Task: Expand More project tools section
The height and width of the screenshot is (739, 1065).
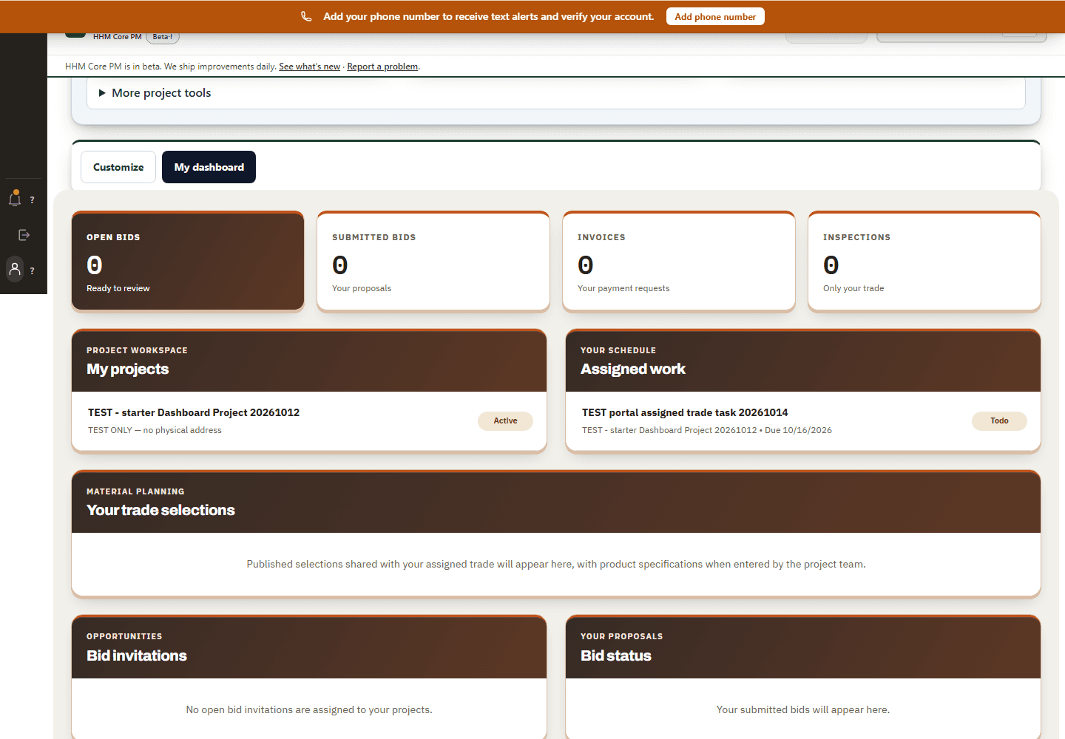Action: (x=556, y=93)
